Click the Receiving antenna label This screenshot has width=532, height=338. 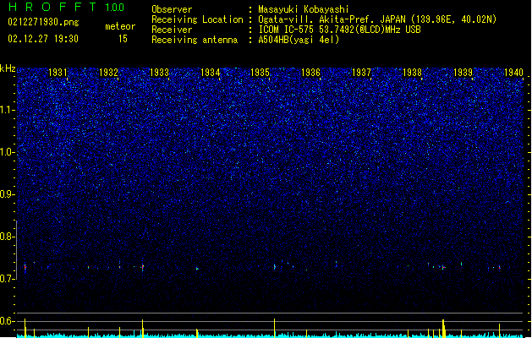coord(195,40)
